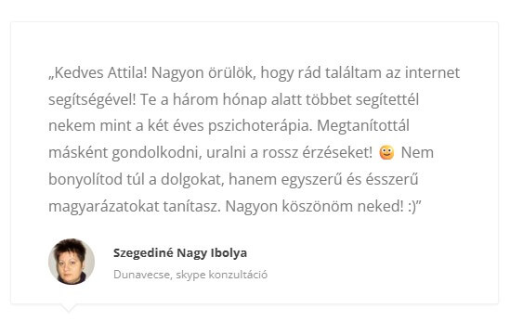
Task: Click the smiling emoji in the testimonial
Action: point(386,152)
